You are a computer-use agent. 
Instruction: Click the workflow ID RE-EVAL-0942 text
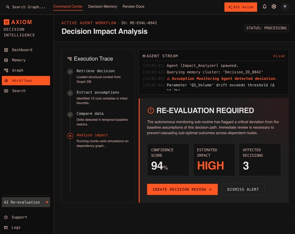point(139,23)
